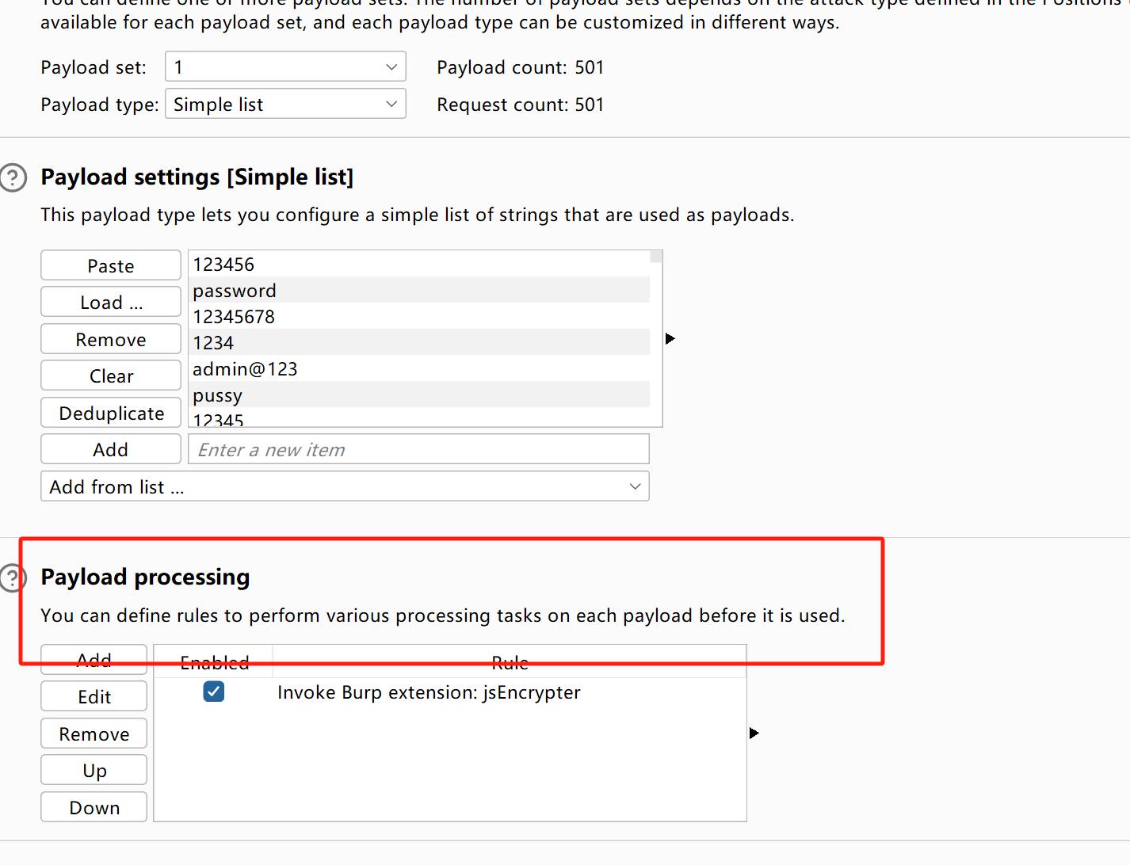Open the Payload set dropdown
1130x865 pixels.
click(x=285, y=67)
